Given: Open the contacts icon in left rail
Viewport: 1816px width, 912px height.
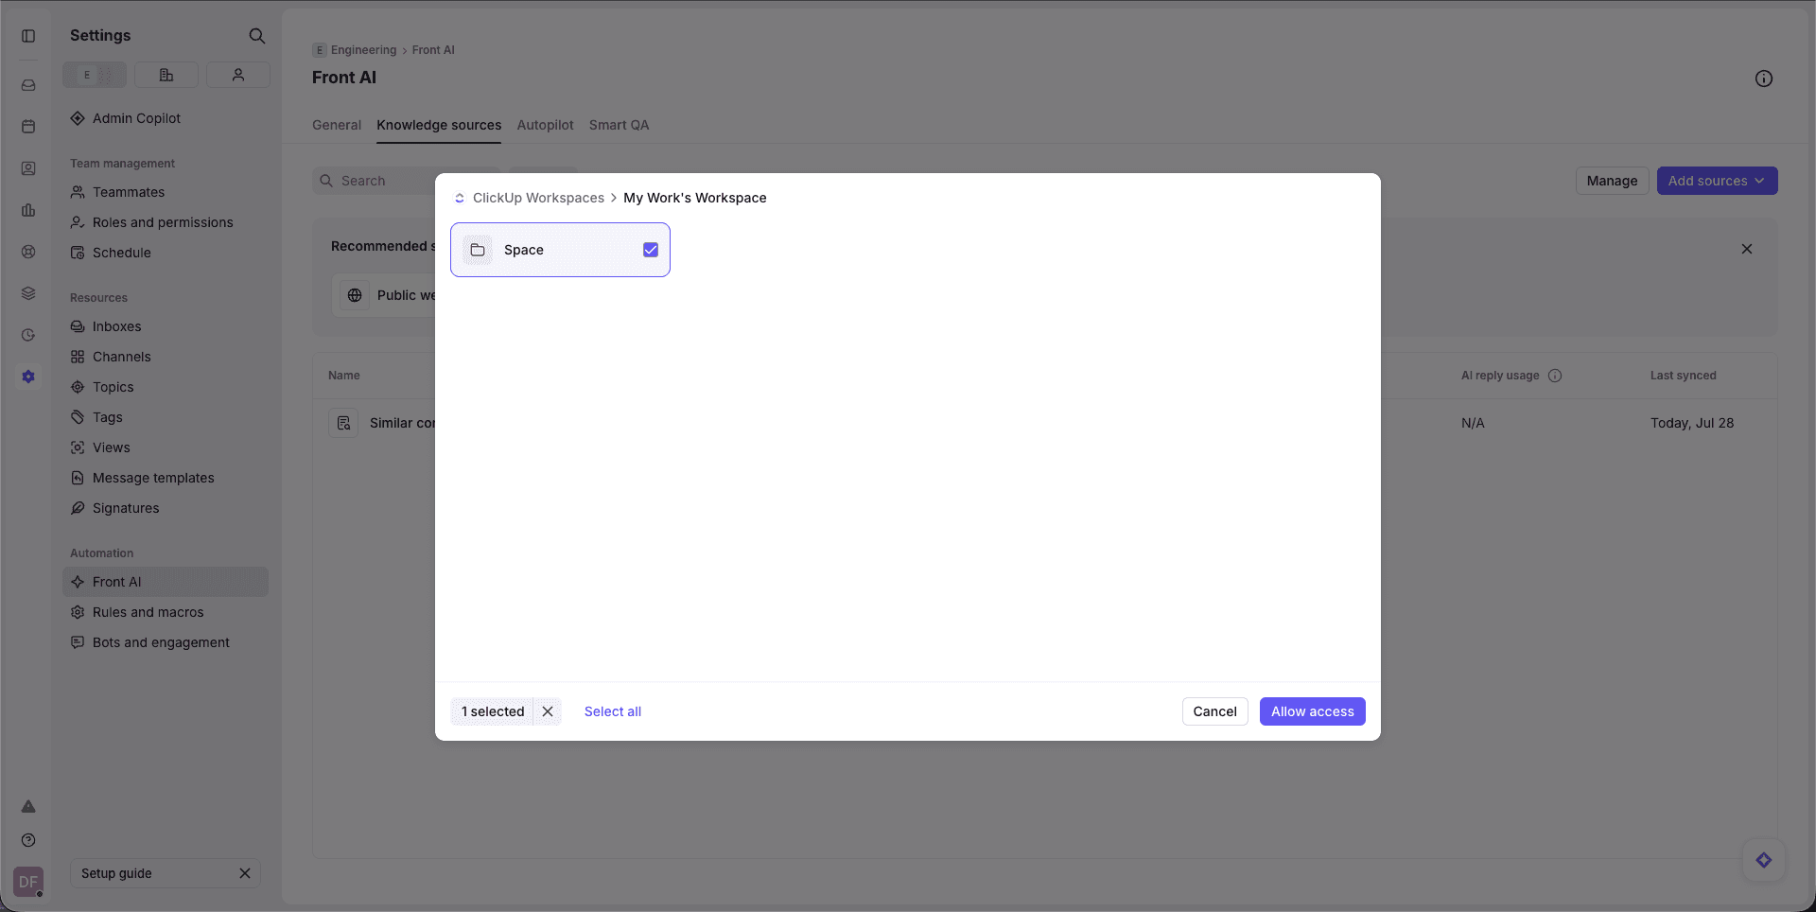Looking at the screenshot, I should (x=28, y=168).
